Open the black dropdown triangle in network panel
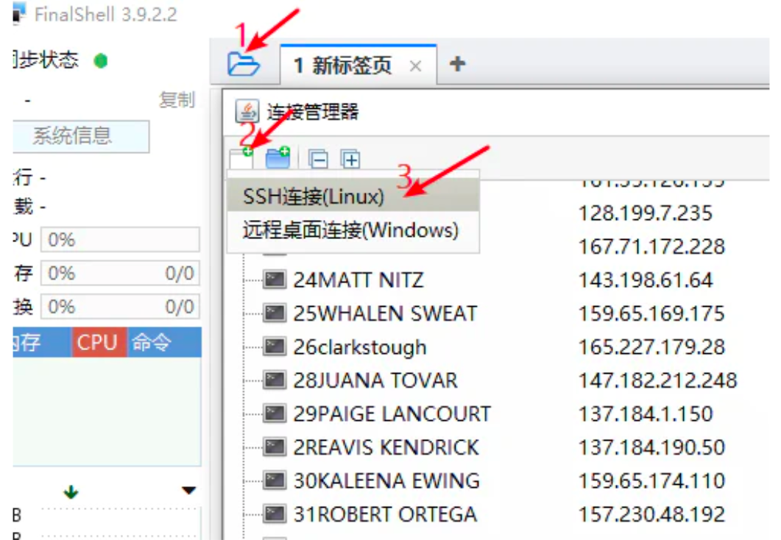The height and width of the screenshot is (540, 781). (189, 491)
